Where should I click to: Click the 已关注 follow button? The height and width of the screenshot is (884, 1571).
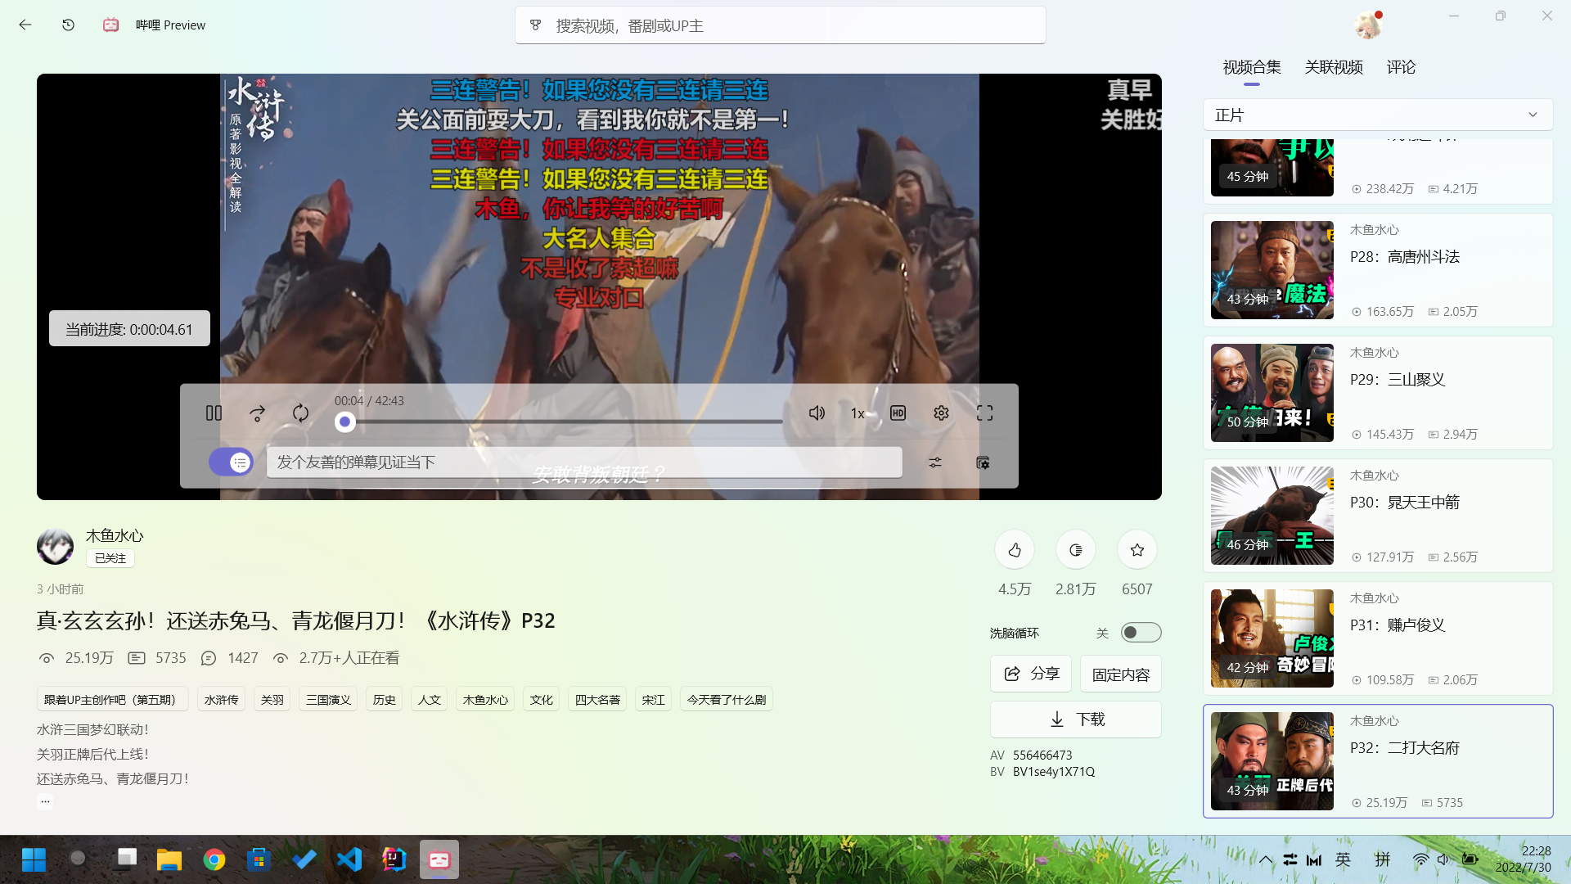tap(110, 558)
